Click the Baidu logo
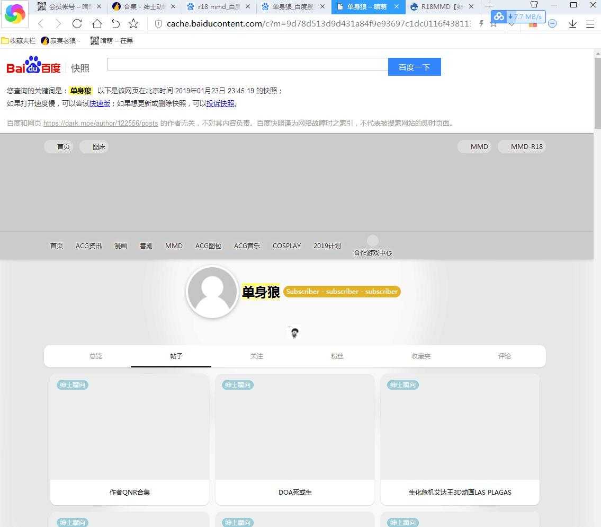Screen dimensions: 601x527 [x=34, y=65]
